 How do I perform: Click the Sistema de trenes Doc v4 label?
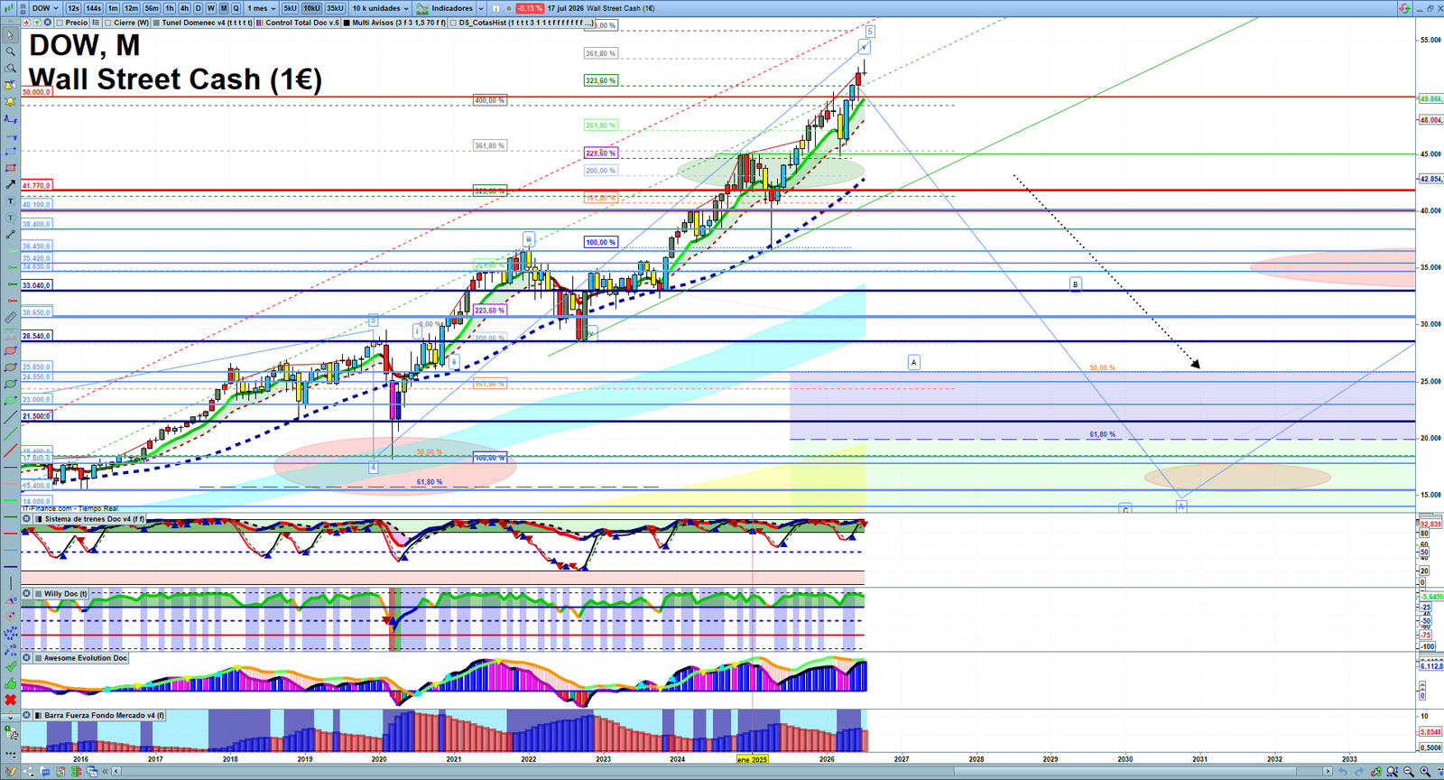coord(95,519)
